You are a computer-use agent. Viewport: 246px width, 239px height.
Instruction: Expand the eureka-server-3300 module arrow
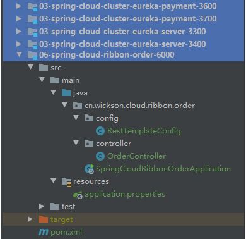[x=19, y=32]
